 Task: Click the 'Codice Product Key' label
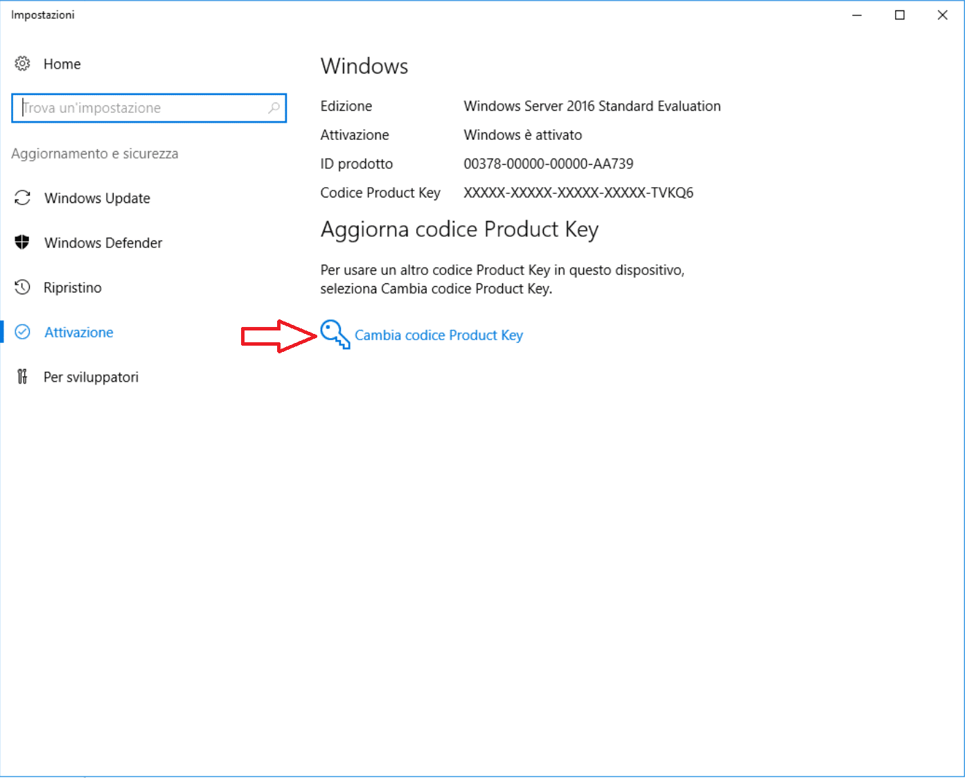click(380, 193)
